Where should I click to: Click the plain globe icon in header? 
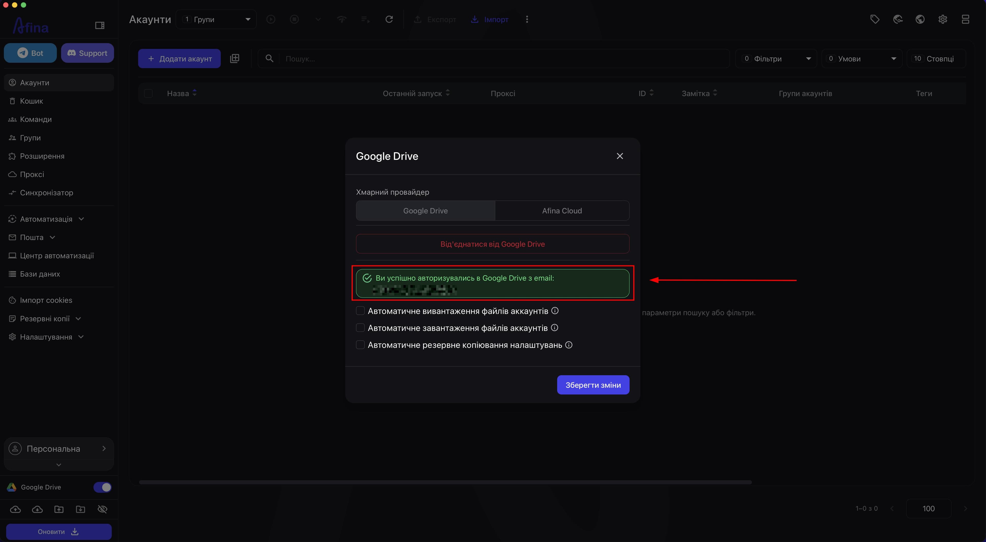(x=920, y=19)
